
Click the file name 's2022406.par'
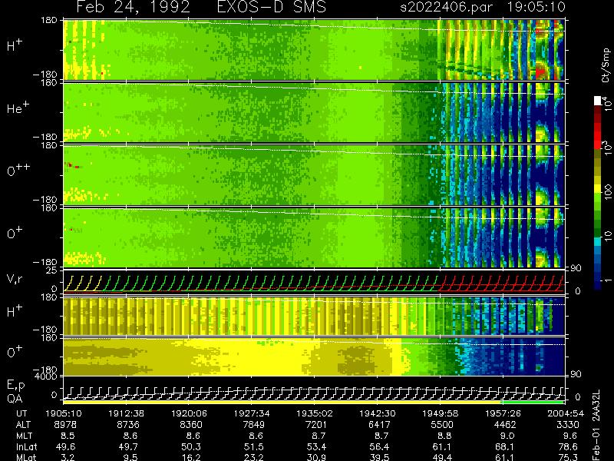(447, 7)
